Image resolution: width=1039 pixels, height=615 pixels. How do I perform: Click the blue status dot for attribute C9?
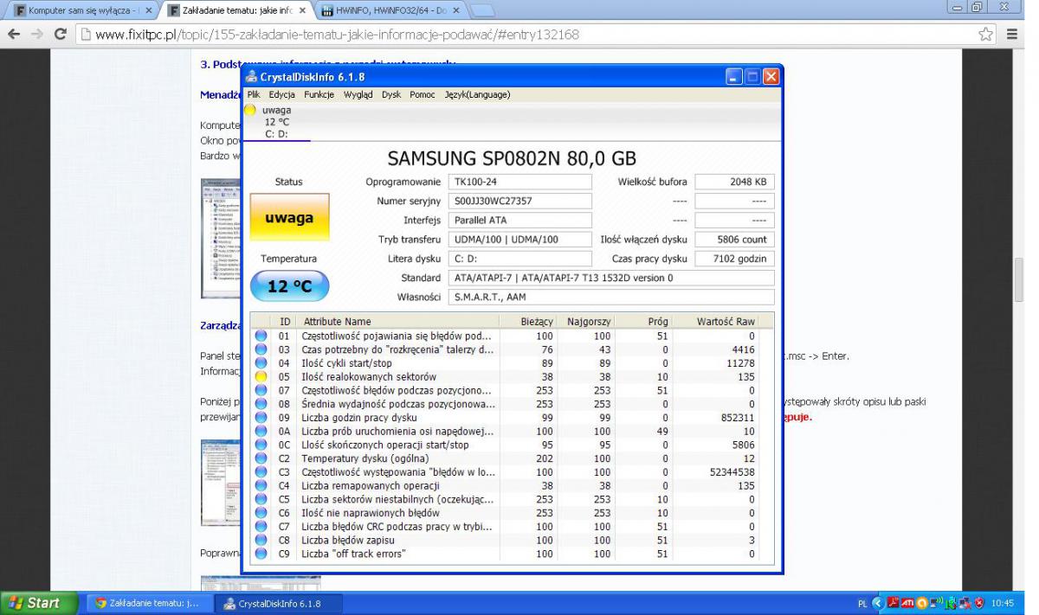coord(260,554)
